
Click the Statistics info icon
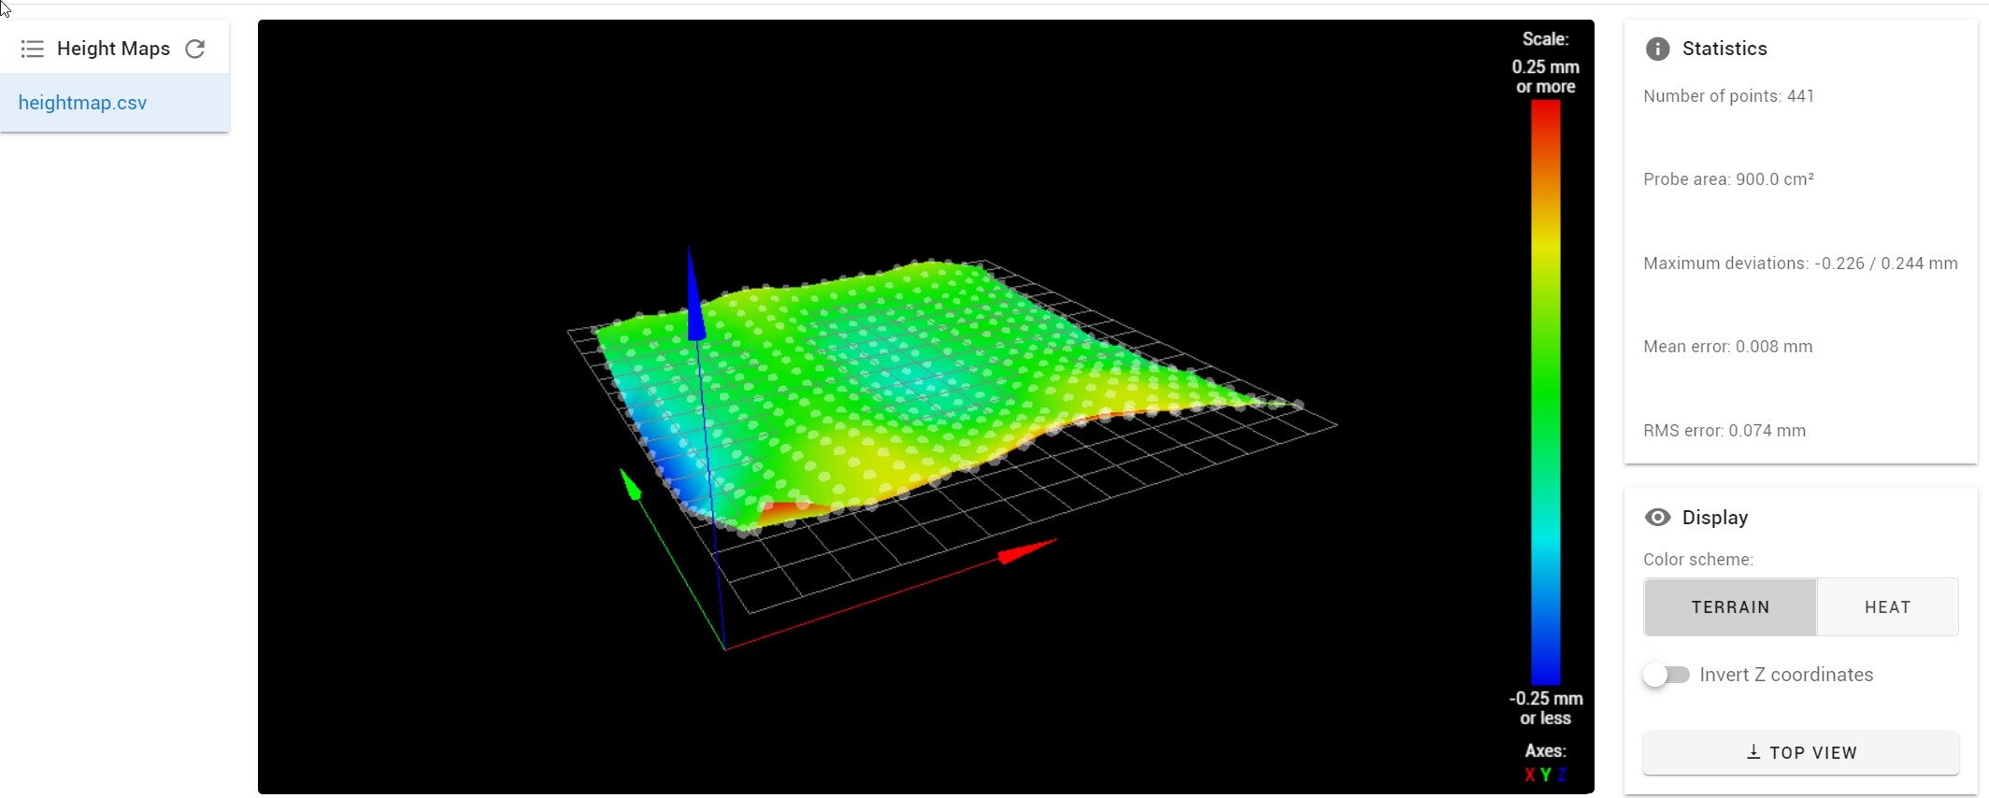coord(1657,49)
